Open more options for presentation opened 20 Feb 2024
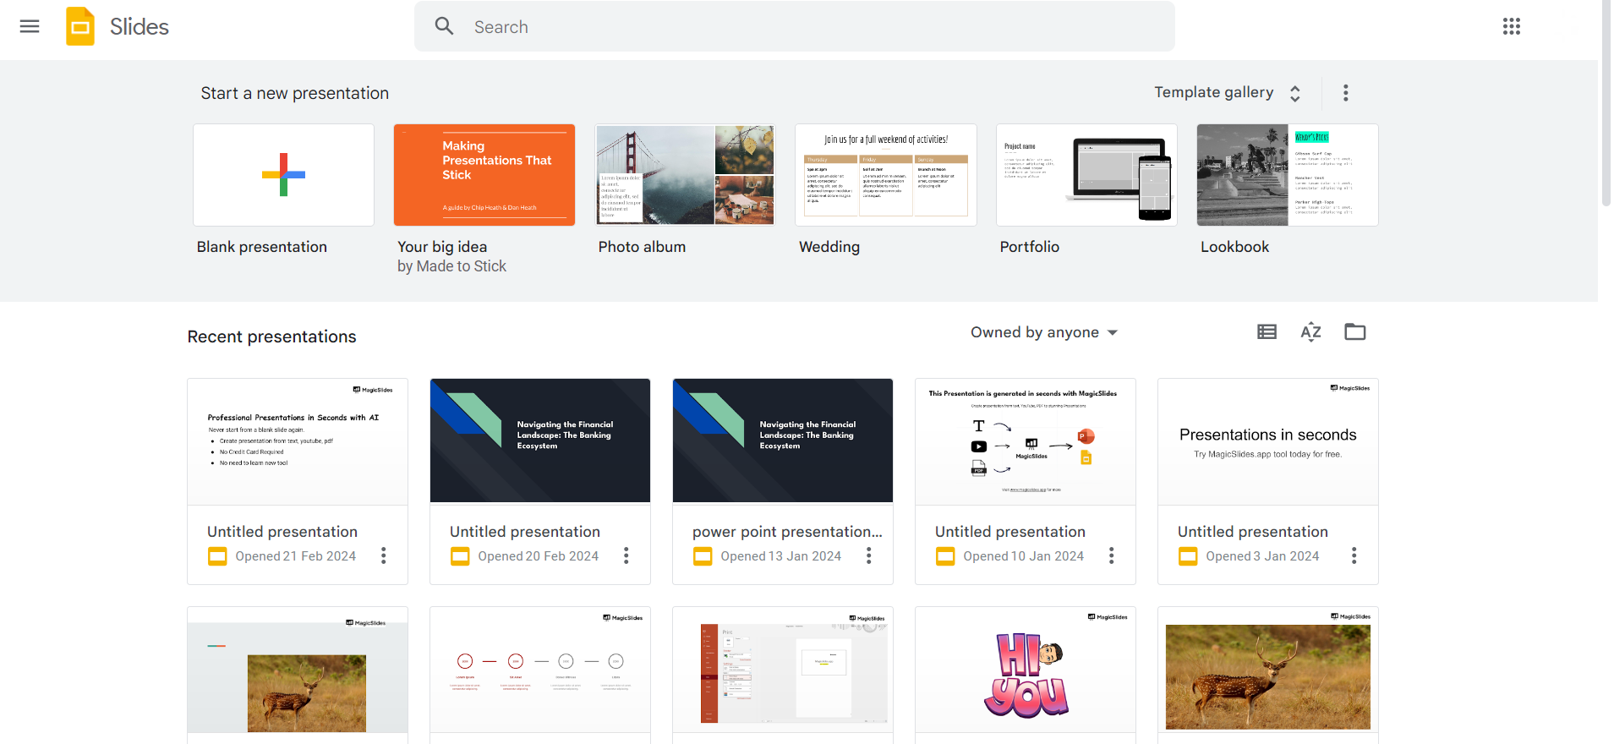 (626, 555)
